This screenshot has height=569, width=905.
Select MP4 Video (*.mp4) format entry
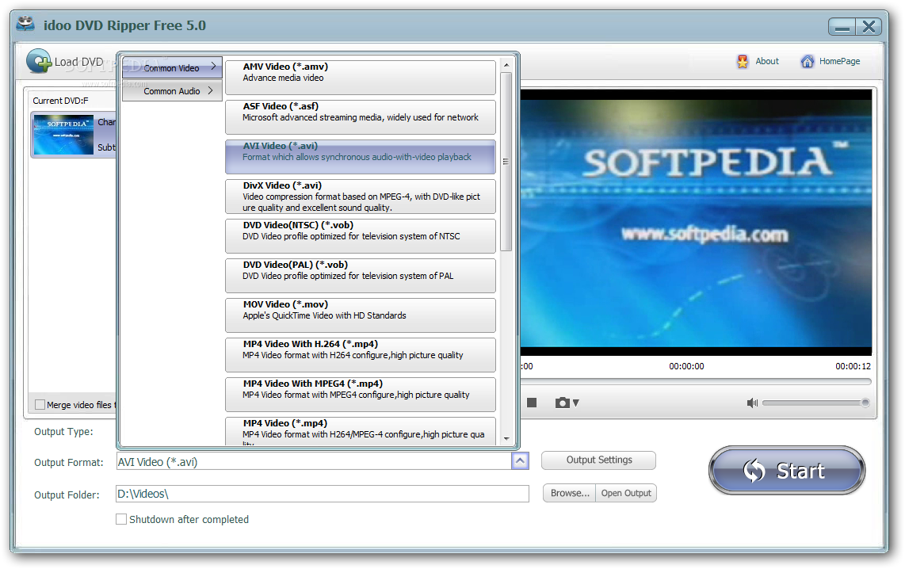tap(360, 431)
